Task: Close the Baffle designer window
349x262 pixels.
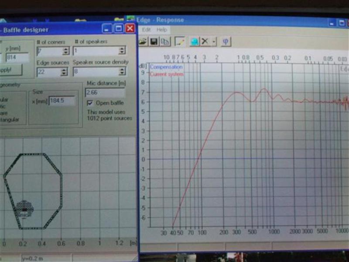Action: pyautogui.click(x=130, y=28)
